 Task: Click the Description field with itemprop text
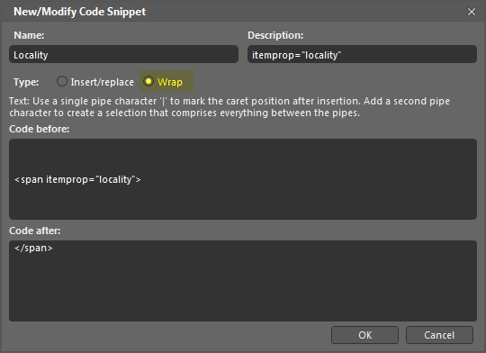tap(362, 54)
